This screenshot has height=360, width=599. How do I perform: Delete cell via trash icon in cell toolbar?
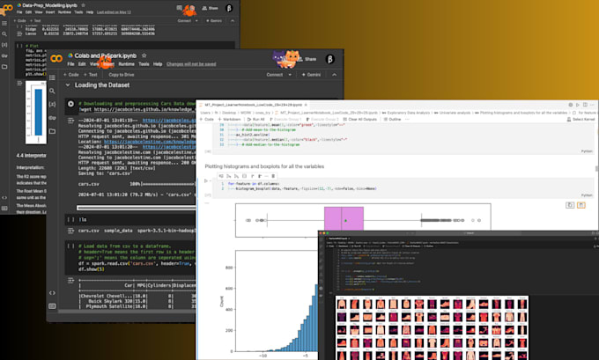pos(273,176)
